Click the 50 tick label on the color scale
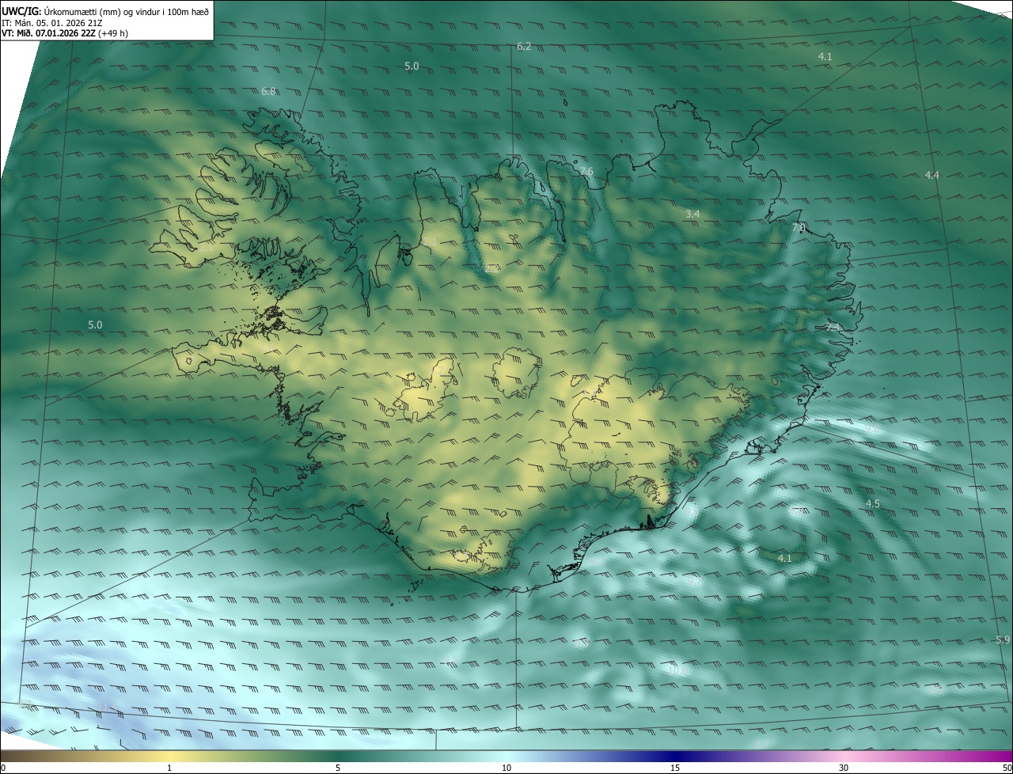 pos(1007,768)
